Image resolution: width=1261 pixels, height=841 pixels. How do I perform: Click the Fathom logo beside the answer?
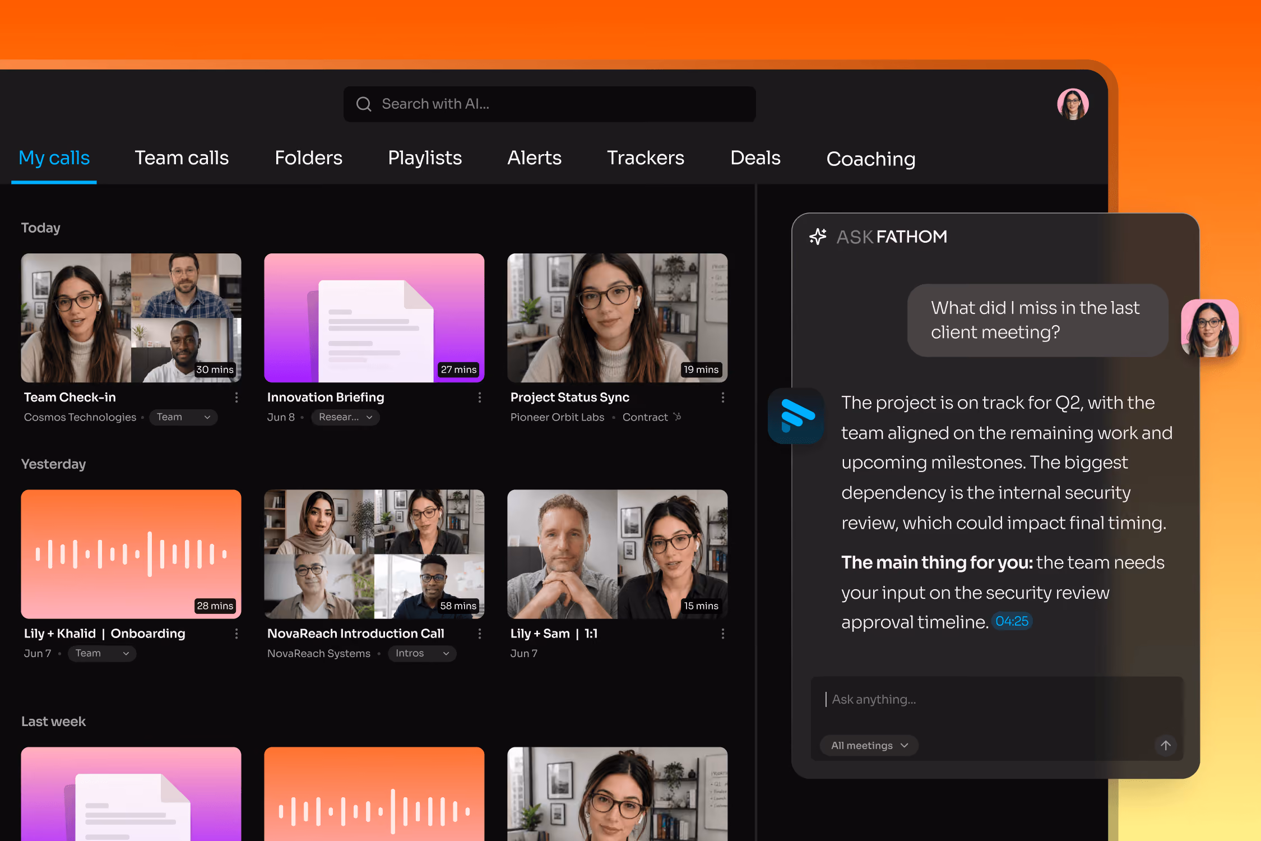pos(796,416)
